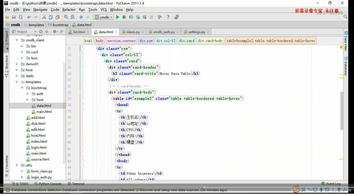Toggle the Event Log window

(x=331, y=184)
